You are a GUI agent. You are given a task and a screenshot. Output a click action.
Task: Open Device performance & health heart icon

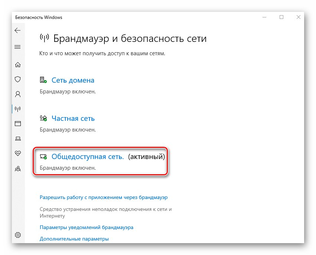click(x=17, y=153)
